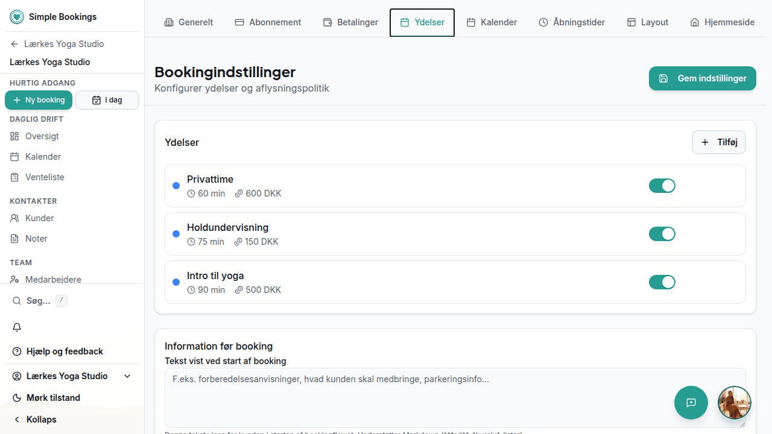Viewport: 772px width, 434px height.
Task: Click the price icon next to 500 DKK
Action: click(x=239, y=290)
